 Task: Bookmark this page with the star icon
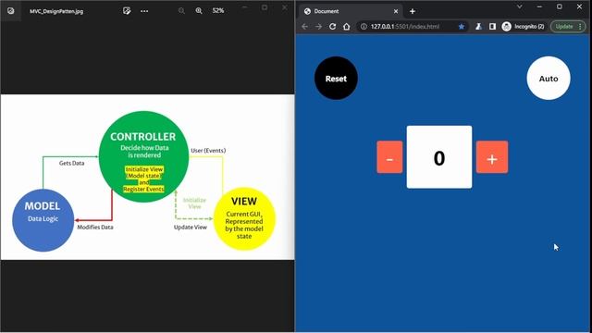pyautogui.click(x=462, y=27)
